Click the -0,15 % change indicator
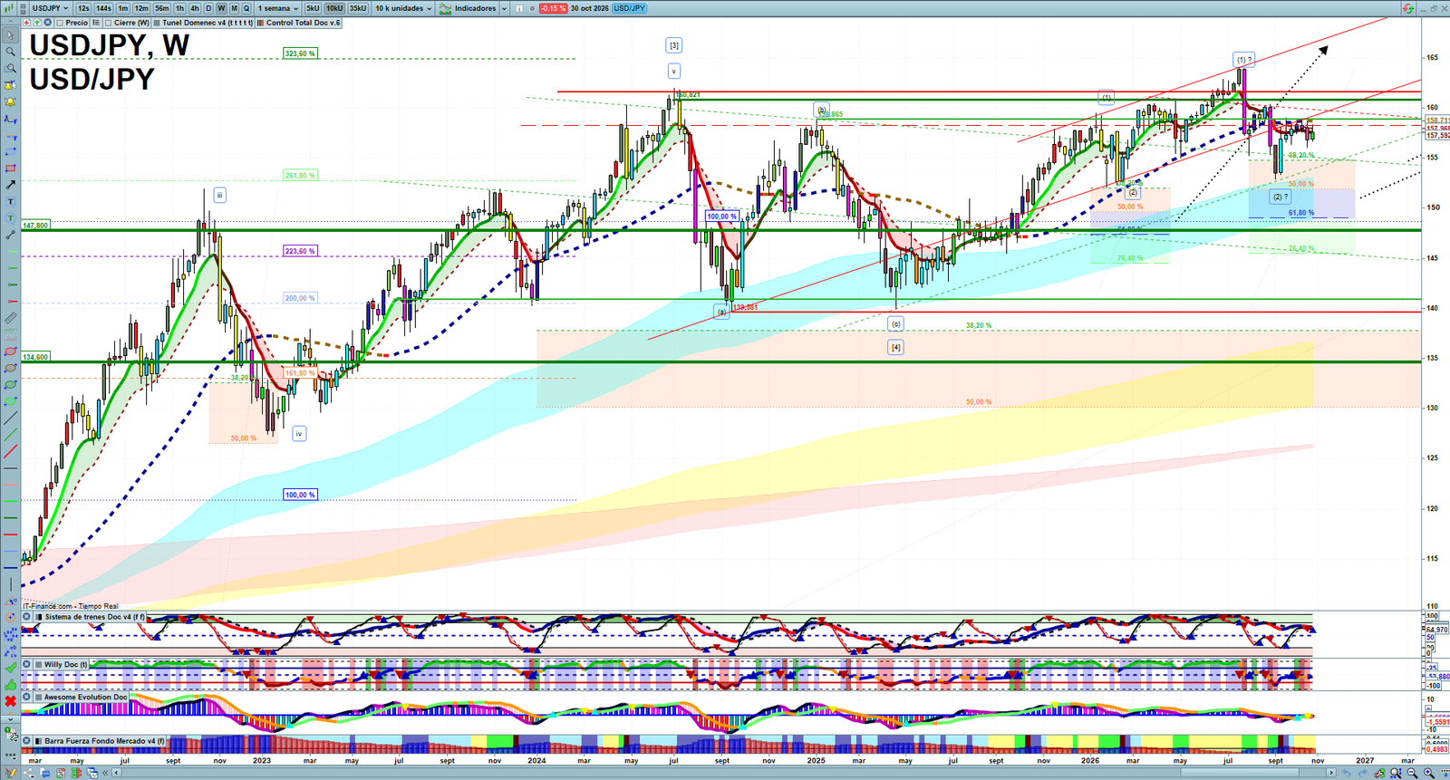 coord(553,8)
